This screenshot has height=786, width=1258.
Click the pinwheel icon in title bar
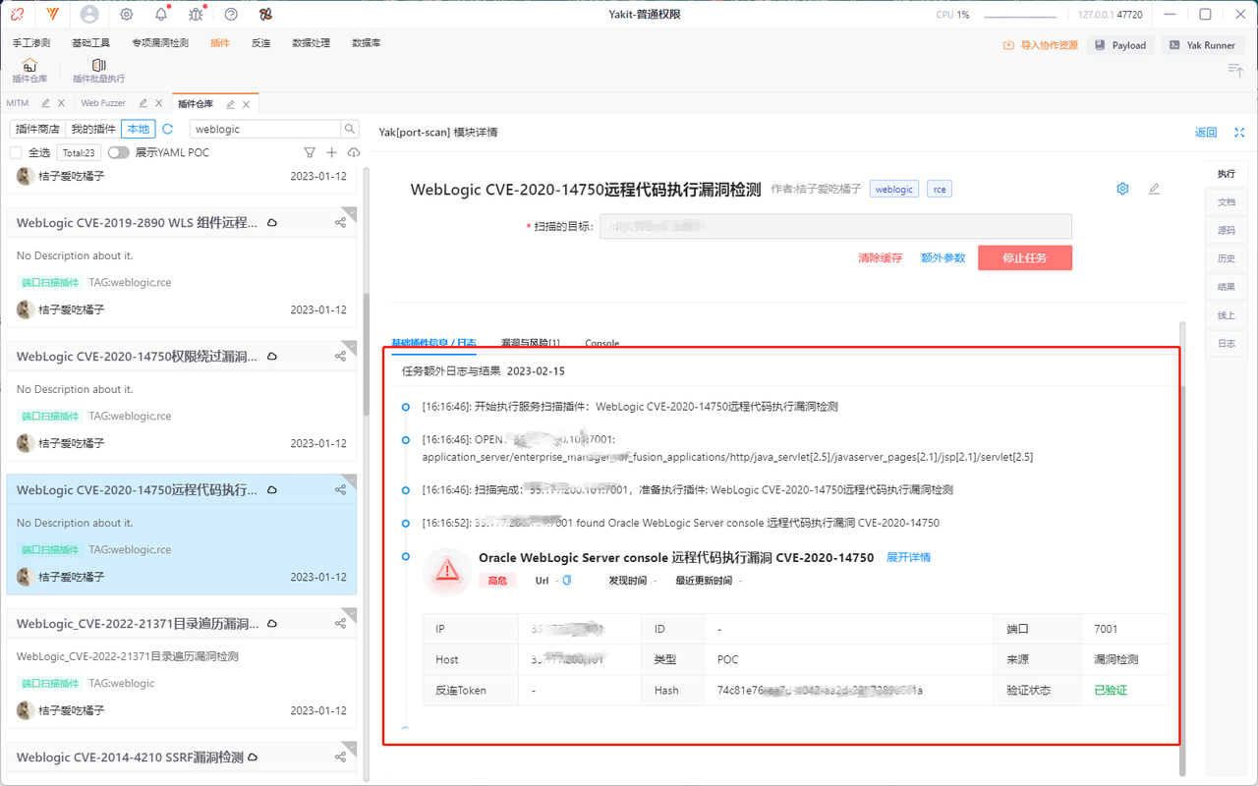pos(265,15)
